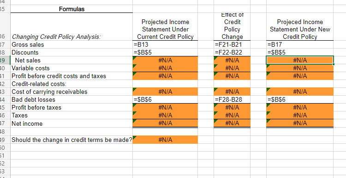Select Net income #N/A under New Credit Policy
This screenshot has width=346, height=178.
(x=300, y=123)
